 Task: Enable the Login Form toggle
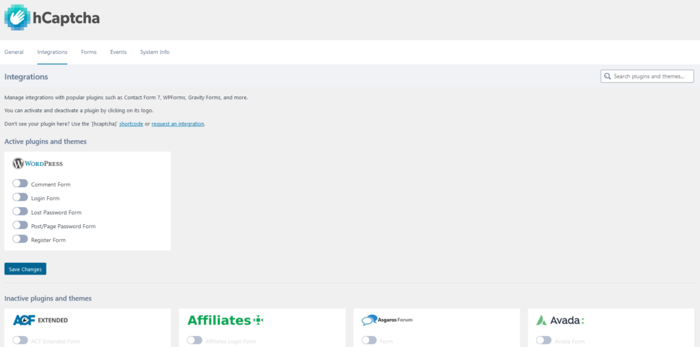pos(20,197)
